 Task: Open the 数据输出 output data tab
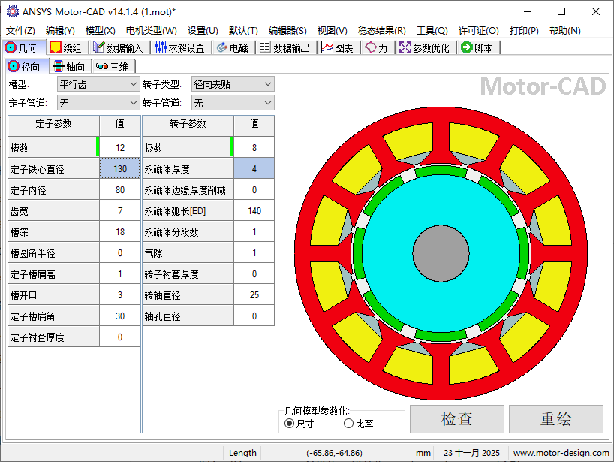(286, 48)
